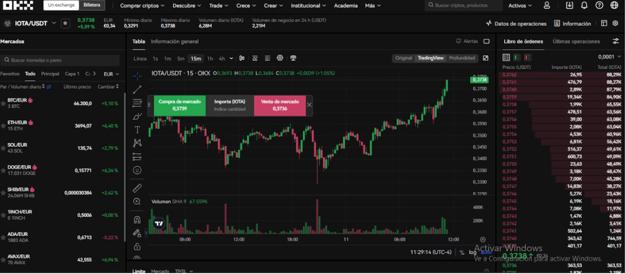This screenshot has width=625, height=274.
Task: Open the download app icon
Action: pos(569,6)
